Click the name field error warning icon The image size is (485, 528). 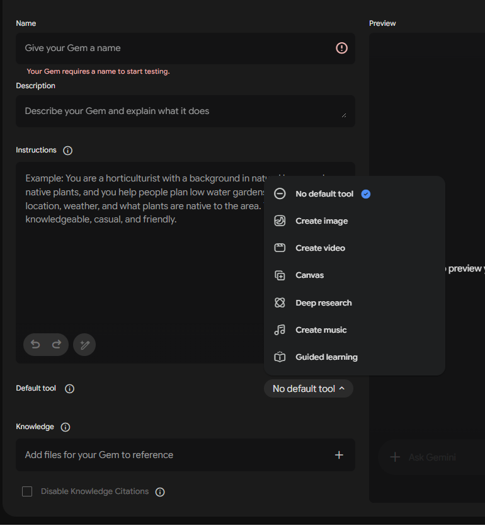click(x=341, y=48)
